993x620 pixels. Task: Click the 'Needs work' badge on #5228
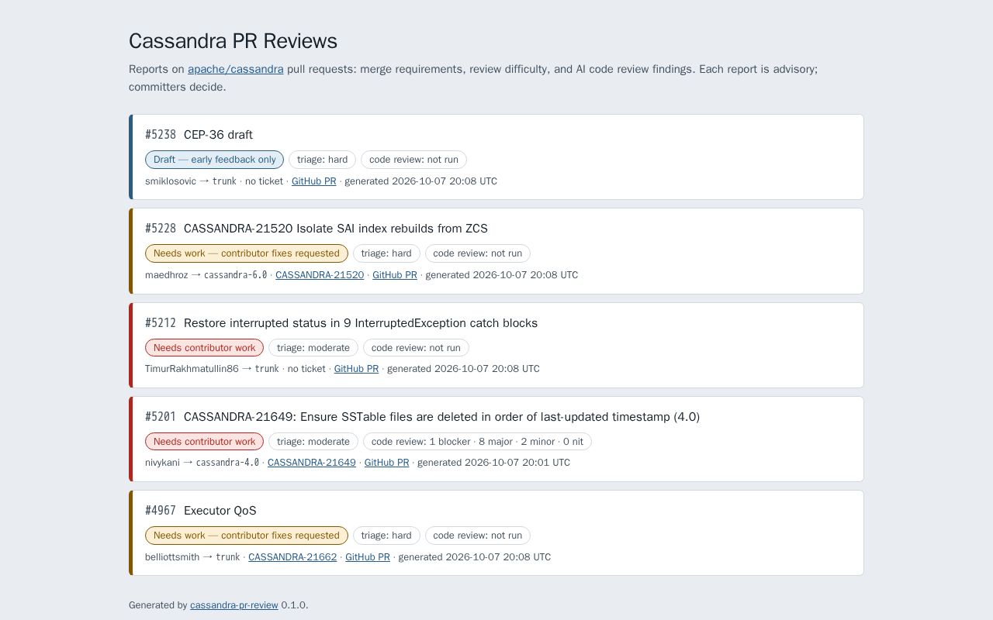click(247, 253)
